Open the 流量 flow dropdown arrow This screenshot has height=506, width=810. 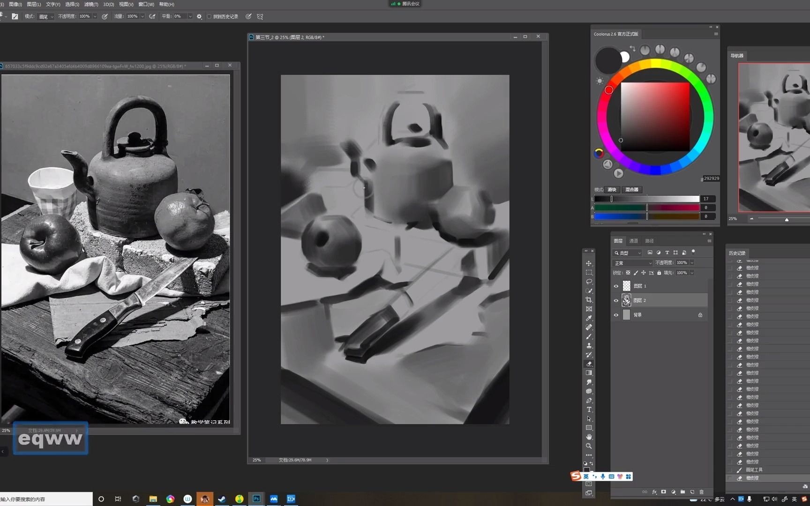pyautogui.click(x=142, y=16)
